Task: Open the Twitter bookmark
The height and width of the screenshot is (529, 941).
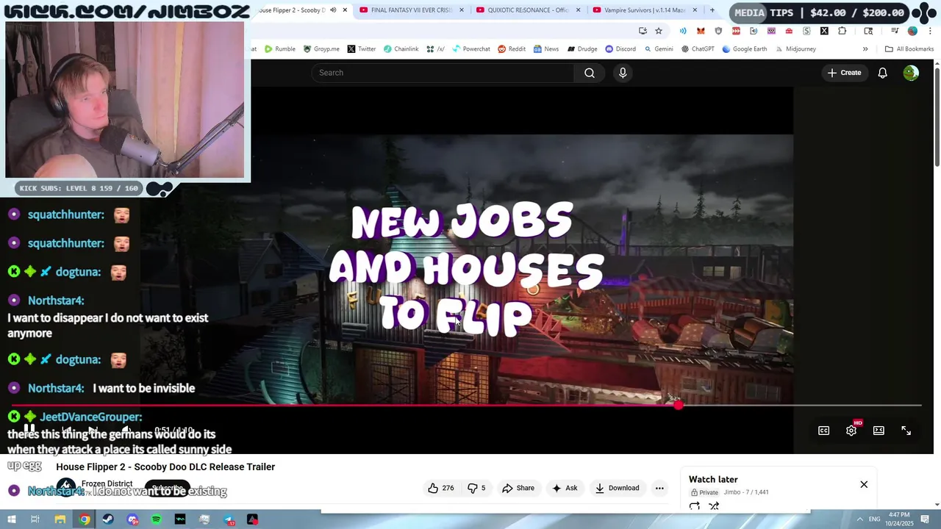Action: pos(362,49)
